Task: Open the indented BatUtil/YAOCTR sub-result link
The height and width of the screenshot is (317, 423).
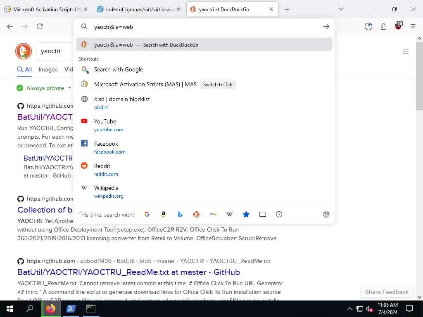Action: pos(48,158)
